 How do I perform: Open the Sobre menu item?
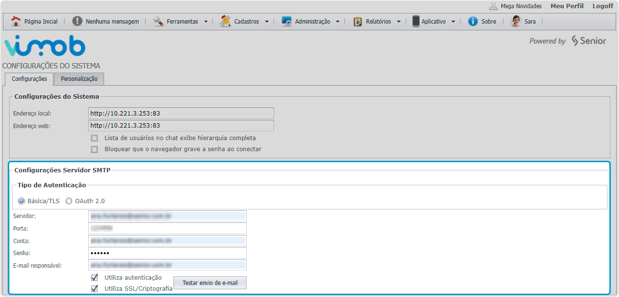tap(482, 21)
